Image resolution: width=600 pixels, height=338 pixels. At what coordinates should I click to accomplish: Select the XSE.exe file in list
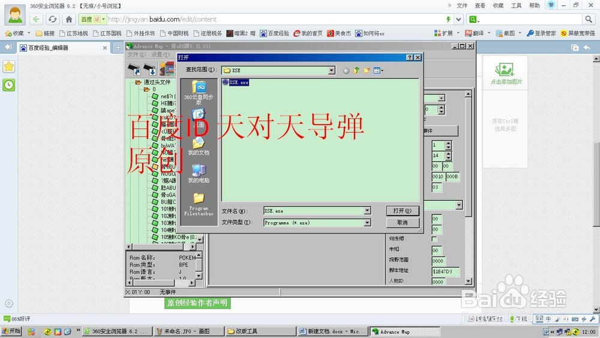pos(236,82)
